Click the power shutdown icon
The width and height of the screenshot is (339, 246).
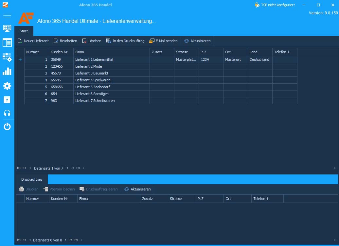7,126
